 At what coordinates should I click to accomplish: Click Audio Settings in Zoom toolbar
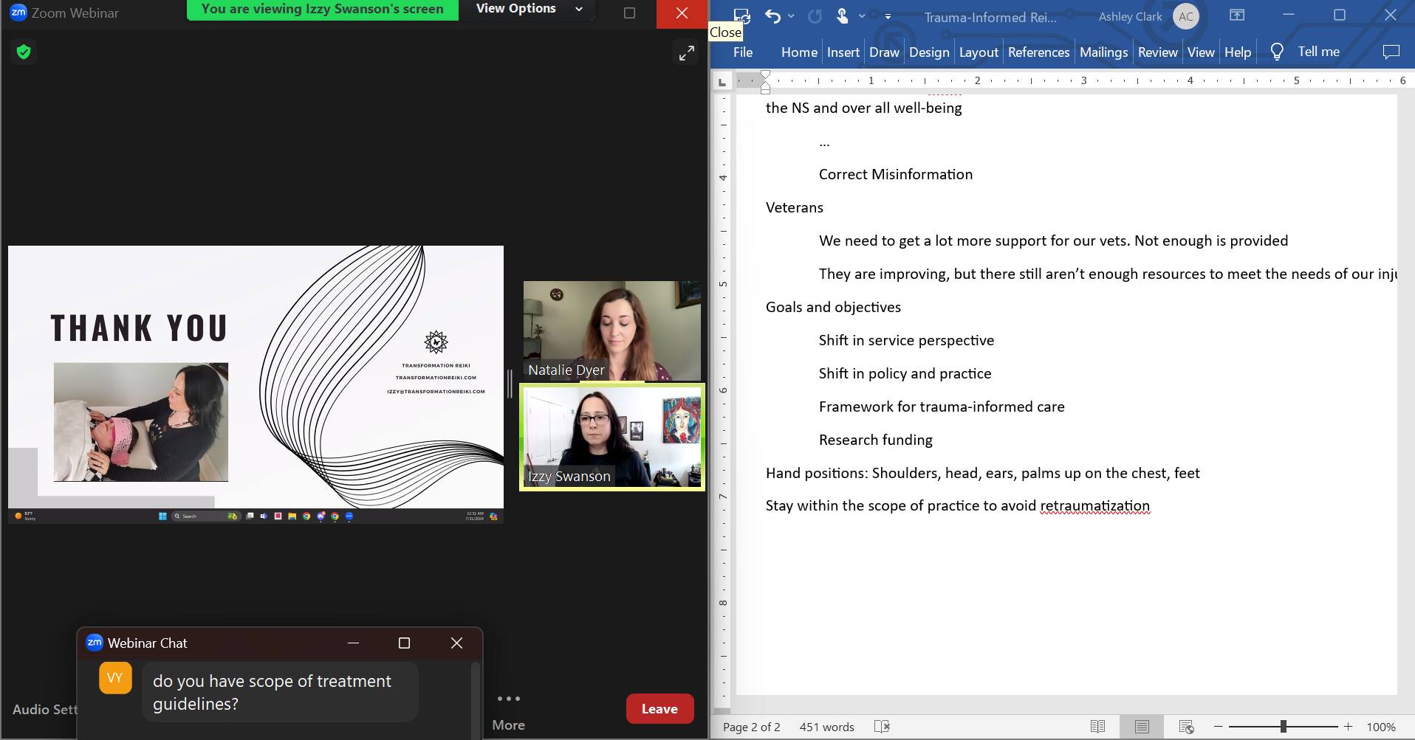pos(44,709)
